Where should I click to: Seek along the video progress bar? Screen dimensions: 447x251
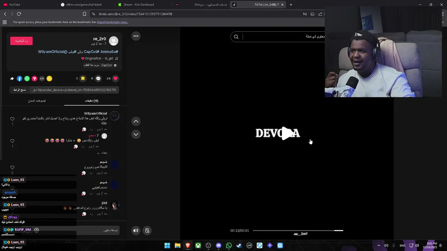pyautogui.click(x=298, y=230)
